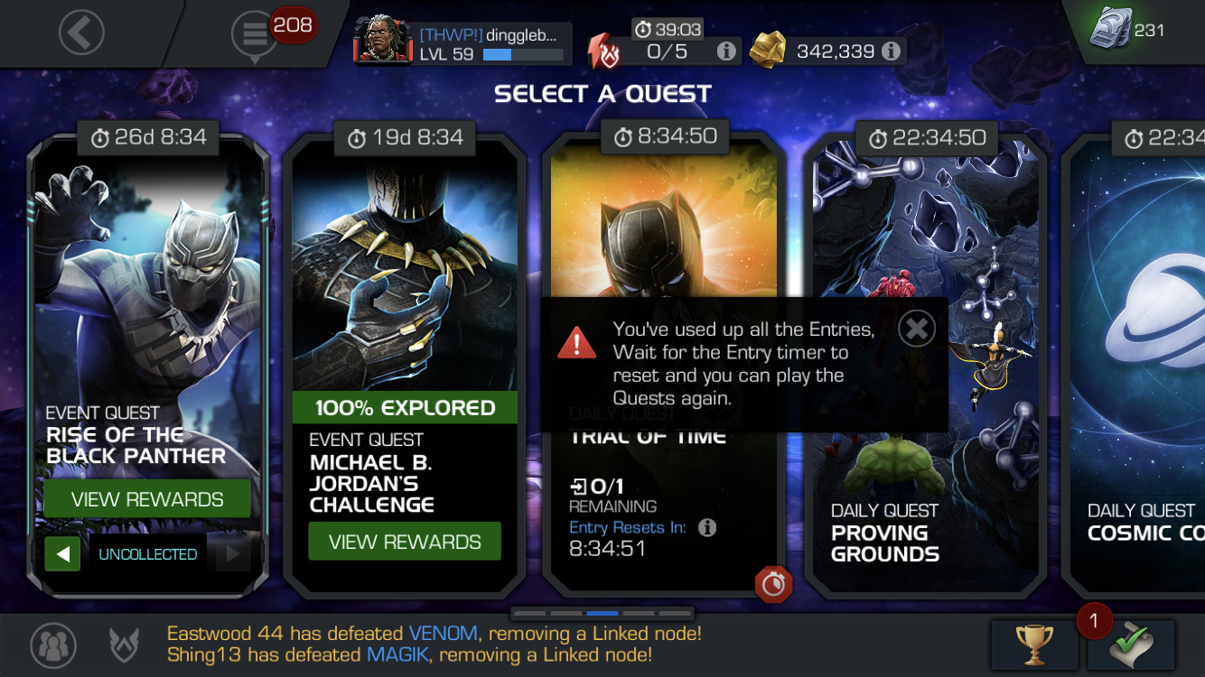The image size is (1205, 677).
Task: Open objectives checklist with notification badge
Action: click(1131, 645)
